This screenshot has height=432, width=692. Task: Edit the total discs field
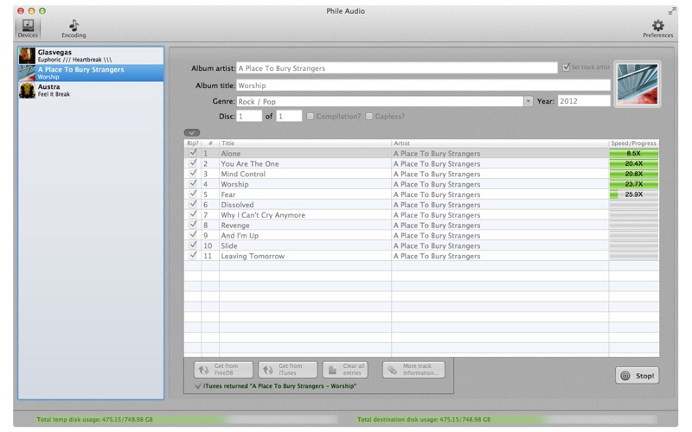(289, 117)
